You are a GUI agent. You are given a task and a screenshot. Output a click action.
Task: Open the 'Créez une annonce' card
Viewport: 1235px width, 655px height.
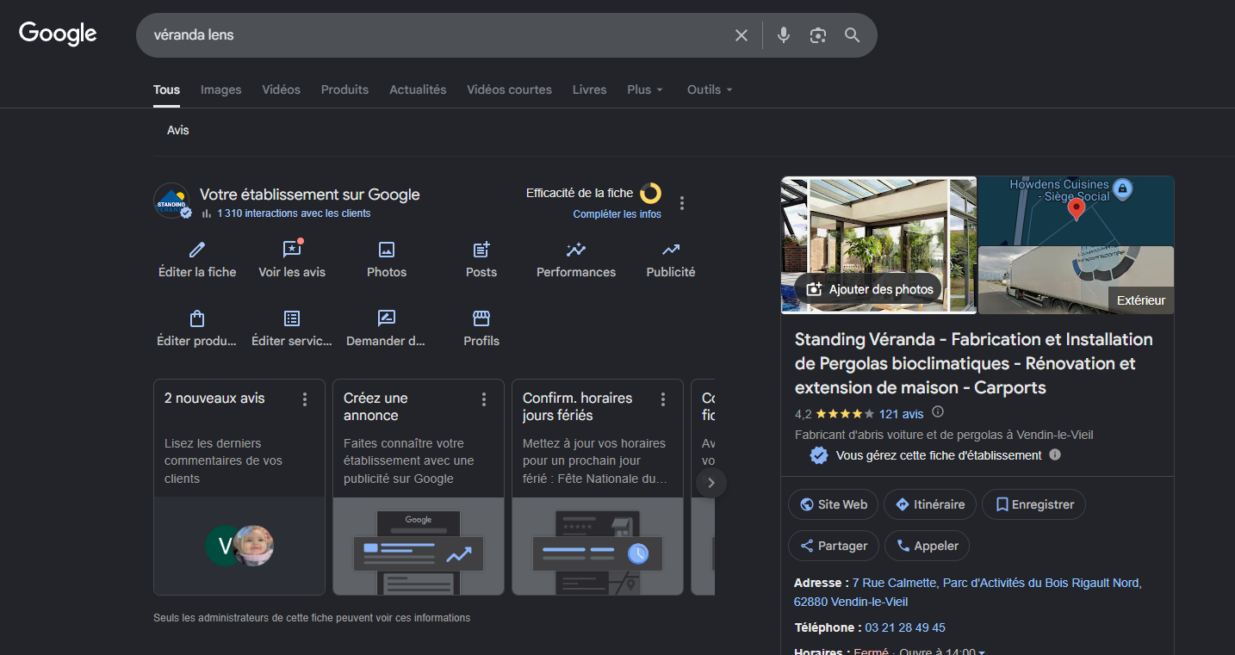tap(419, 487)
